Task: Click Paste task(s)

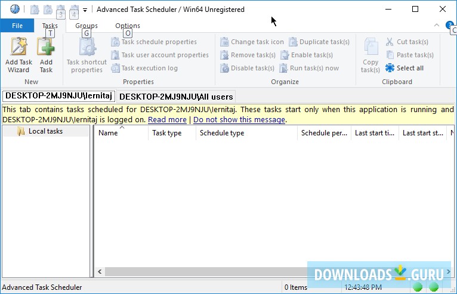Action: (410, 55)
